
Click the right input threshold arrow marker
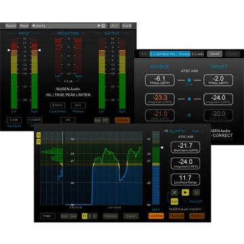(39, 50)
